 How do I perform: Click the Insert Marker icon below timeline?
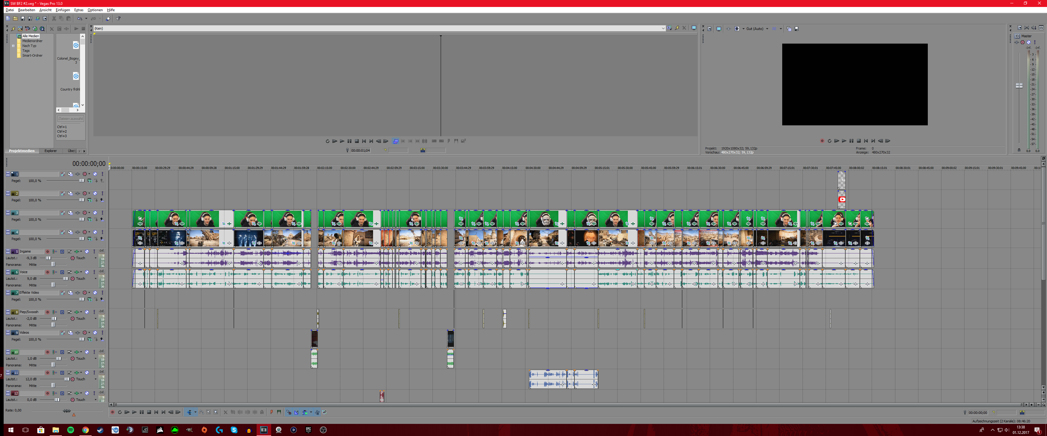click(271, 412)
